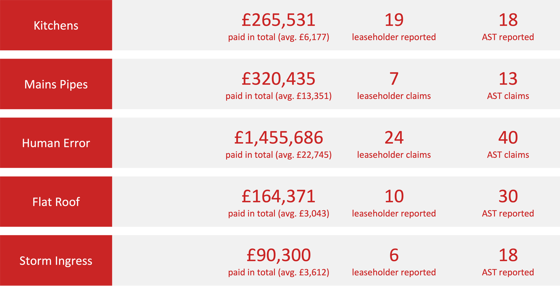
Task: Click the £265,531 Kitchens total
Action: coord(279,20)
